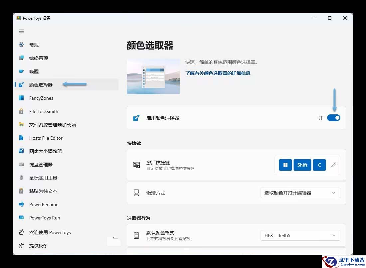Click the Keyboard Manager (键盘管理器) icon
The image size is (366, 268).
21,165
